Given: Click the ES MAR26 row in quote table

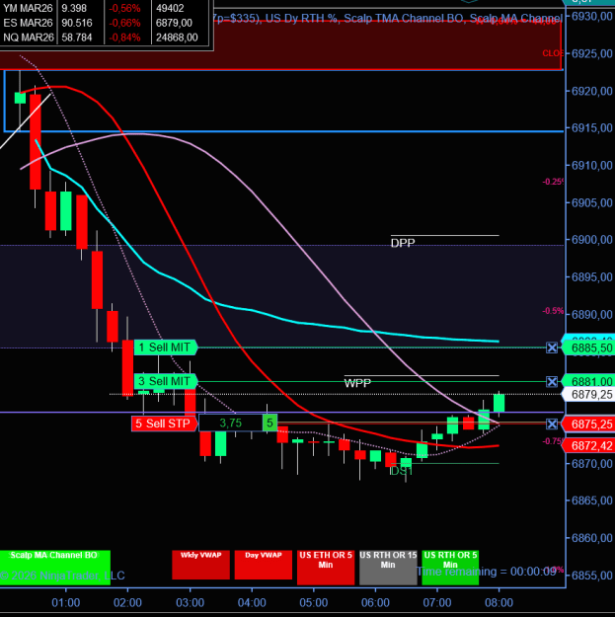Looking at the screenshot, I should click(x=105, y=23).
